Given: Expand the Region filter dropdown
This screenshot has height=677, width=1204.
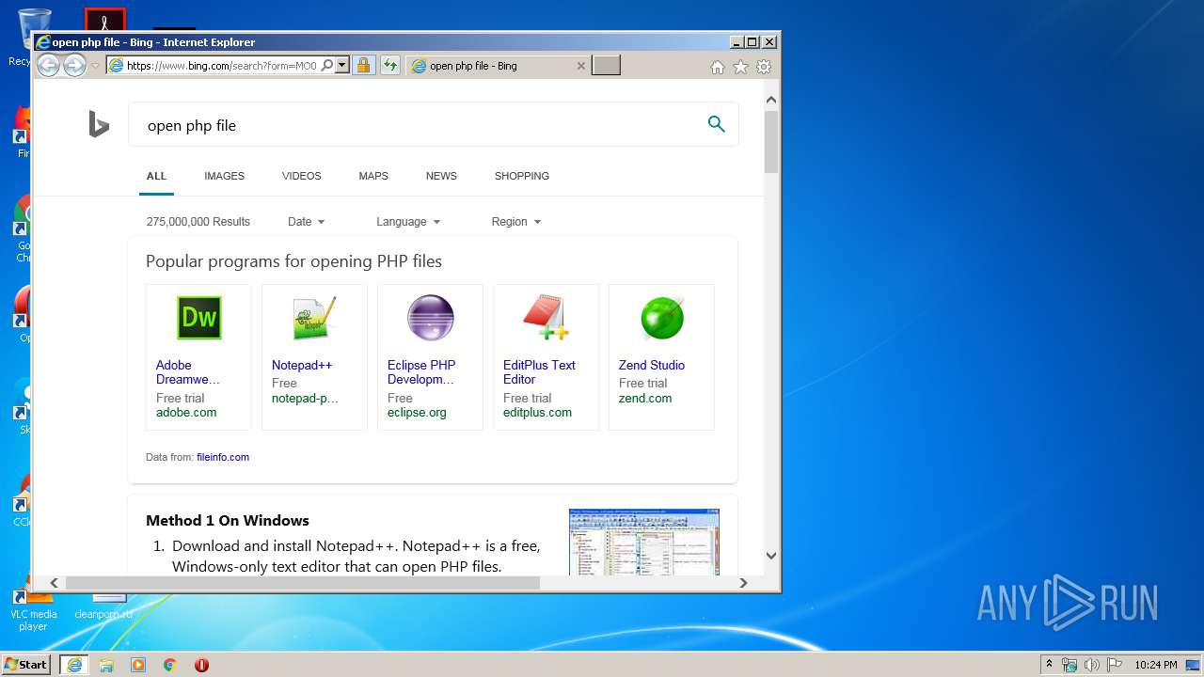Looking at the screenshot, I should pos(516,222).
